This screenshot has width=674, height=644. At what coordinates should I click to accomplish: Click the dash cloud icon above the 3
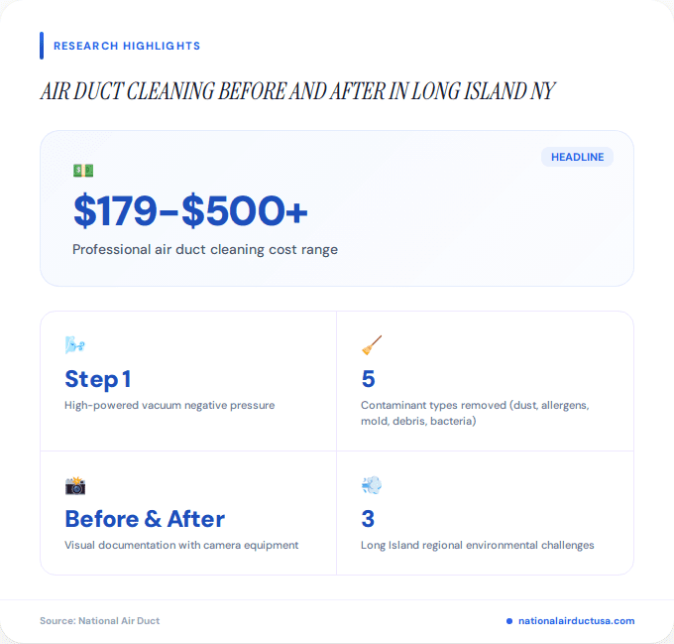tap(372, 485)
